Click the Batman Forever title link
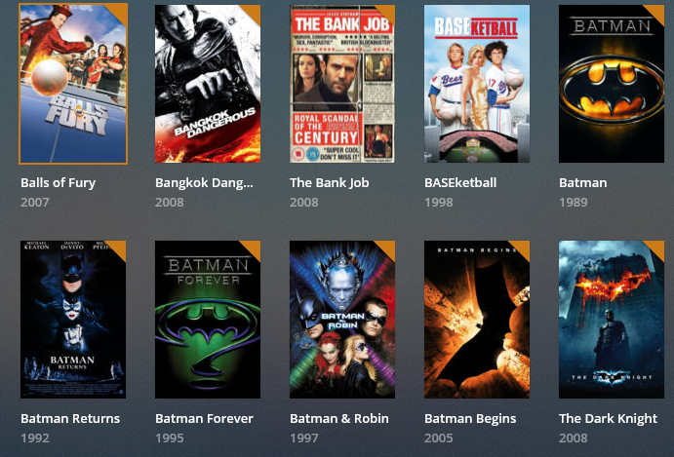Screen dimensions: 674x457 [204, 419]
